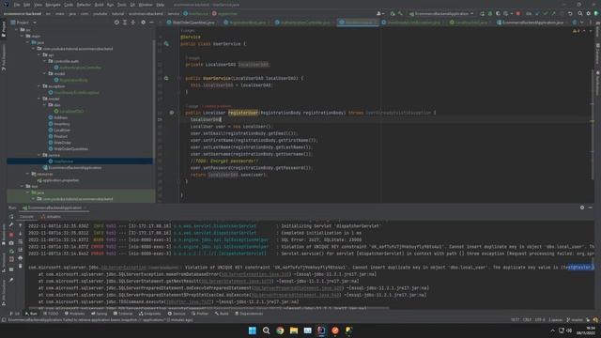Hide the Project panel with minus icon
601x338 pixels.
(151, 23)
